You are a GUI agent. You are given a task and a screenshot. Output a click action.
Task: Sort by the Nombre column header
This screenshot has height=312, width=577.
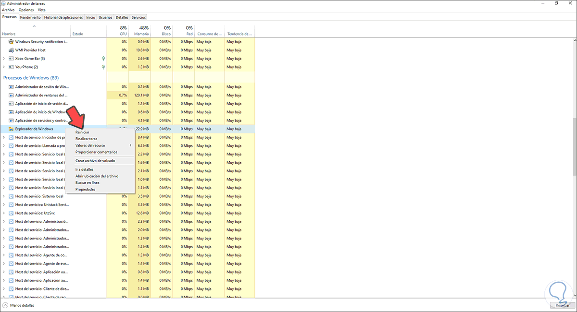tap(35, 31)
